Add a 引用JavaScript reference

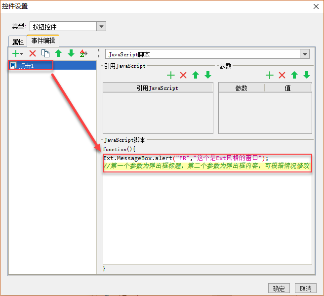[x=171, y=75]
